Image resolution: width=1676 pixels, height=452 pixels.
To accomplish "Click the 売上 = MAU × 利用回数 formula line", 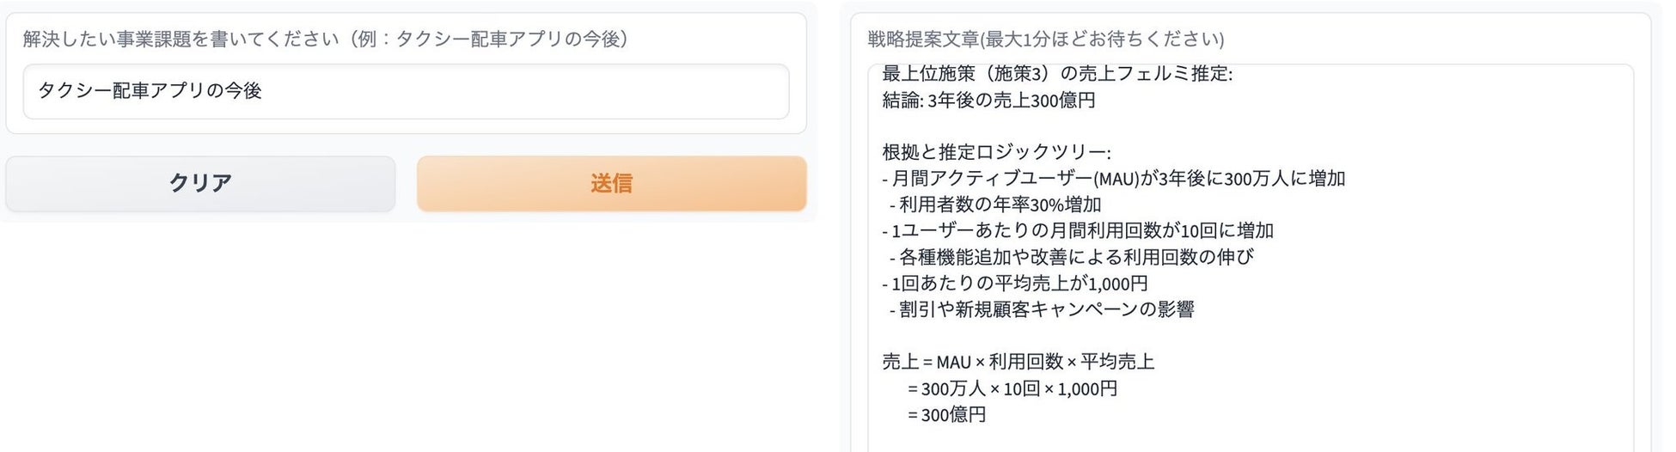I will point(1018,362).
